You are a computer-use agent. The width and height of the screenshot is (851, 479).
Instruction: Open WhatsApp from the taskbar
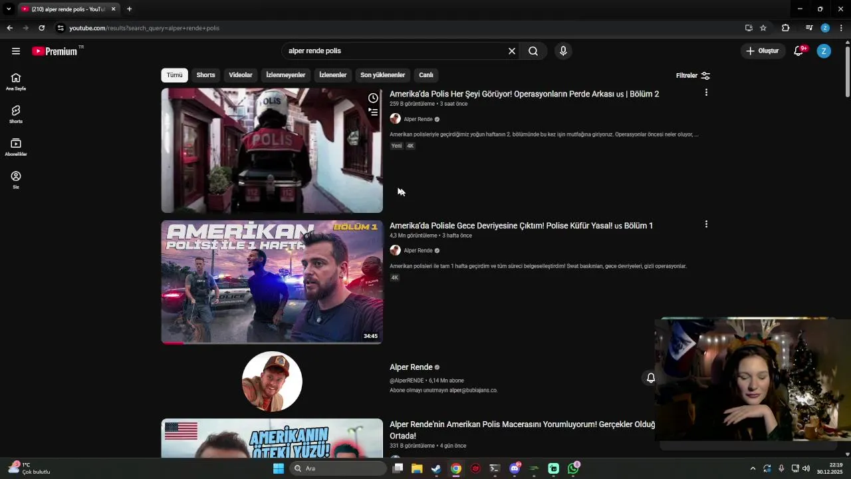573,468
